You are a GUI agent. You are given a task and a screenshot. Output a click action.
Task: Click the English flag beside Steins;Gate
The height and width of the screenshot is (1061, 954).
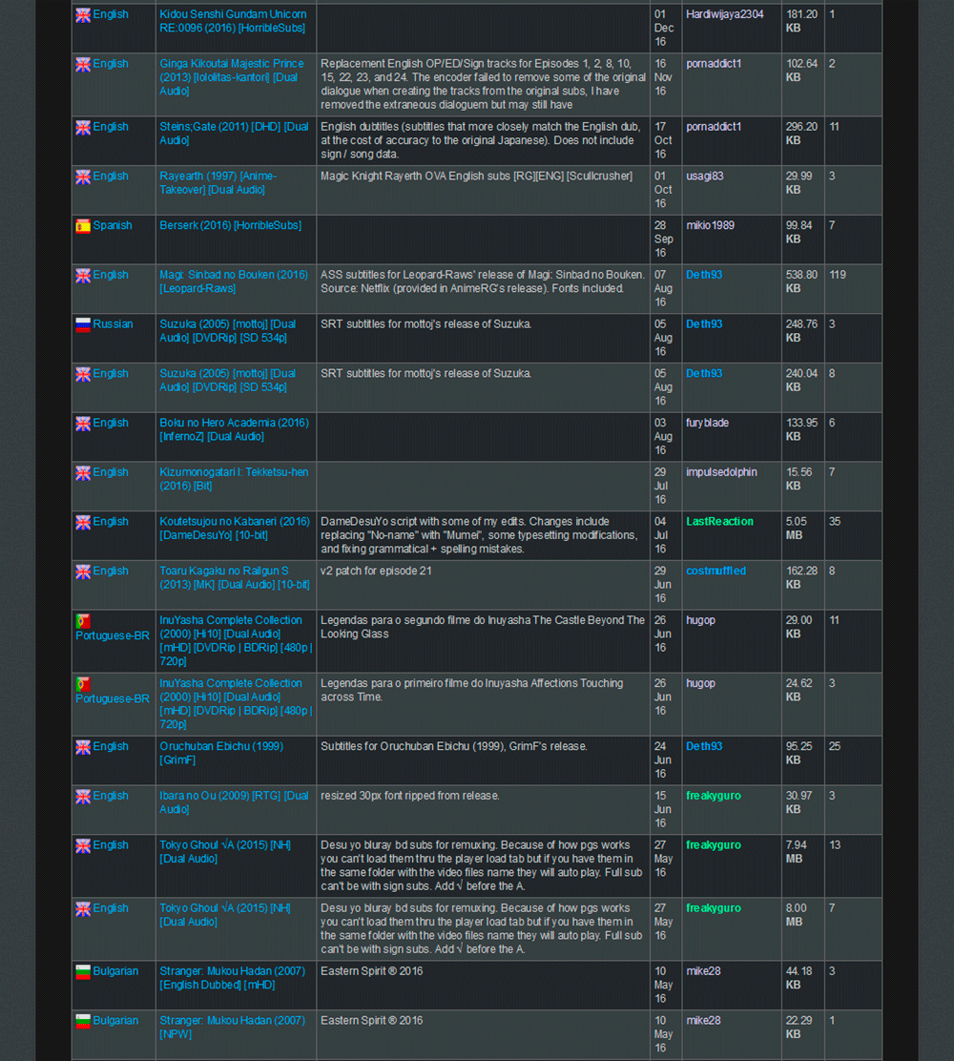tap(83, 127)
